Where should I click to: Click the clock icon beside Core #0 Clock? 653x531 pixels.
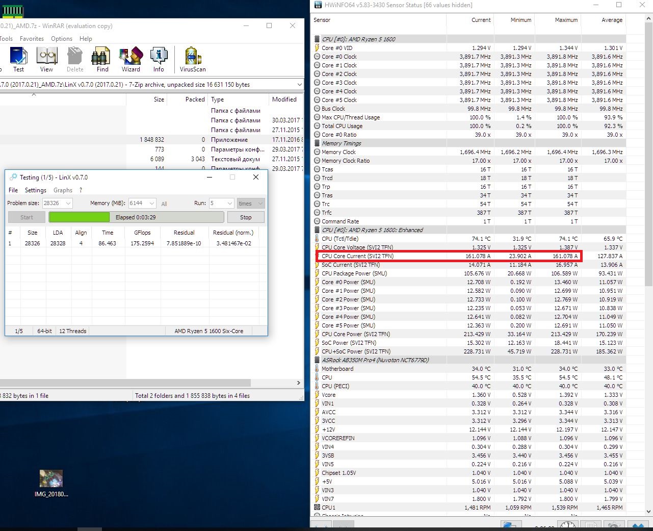[317, 57]
